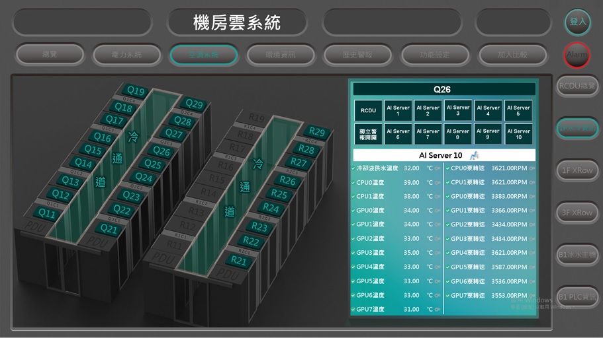Select rack Q26 in the 3D room view
This screenshot has width=603, height=338.
point(162,151)
